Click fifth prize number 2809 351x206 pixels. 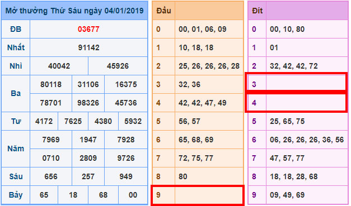[x=88, y=158]
